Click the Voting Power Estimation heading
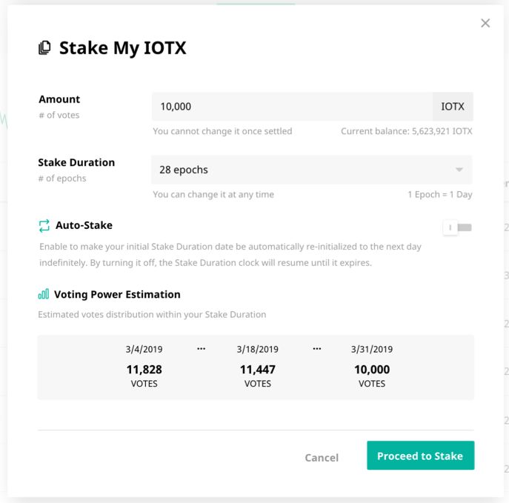509x503 pixels. tap(117, 294)
